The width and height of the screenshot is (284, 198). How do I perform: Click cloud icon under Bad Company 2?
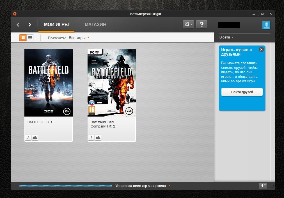click(98, 138)
